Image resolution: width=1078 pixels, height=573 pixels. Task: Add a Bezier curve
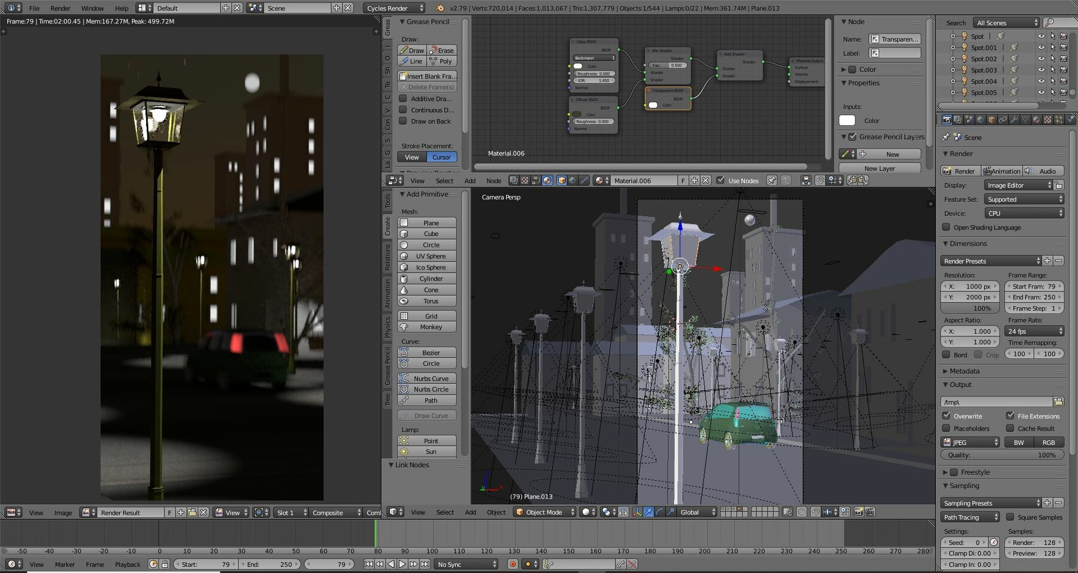[430, 353]
